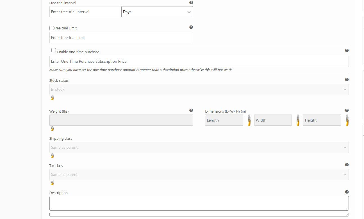
Task: Click lock icon under Weight field
Action: [x=52, y=129]
